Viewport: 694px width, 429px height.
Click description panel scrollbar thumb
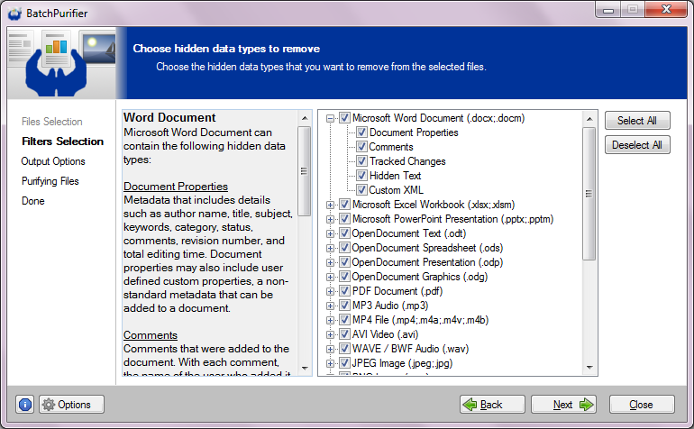tap(304, 171)
